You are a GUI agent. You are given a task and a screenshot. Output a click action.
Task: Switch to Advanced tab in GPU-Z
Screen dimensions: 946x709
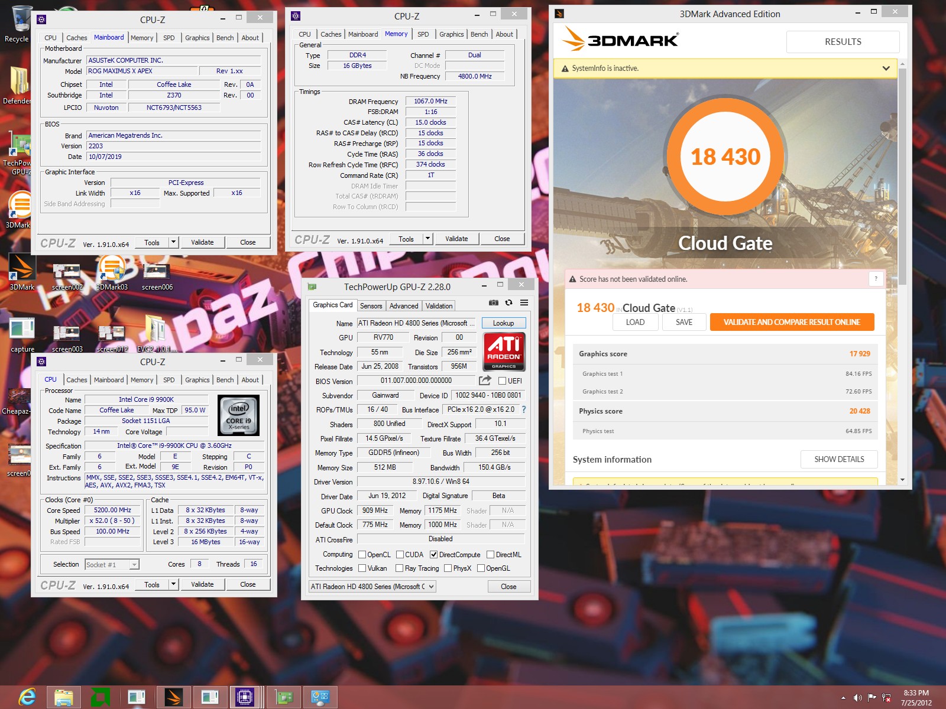[404, 305]
